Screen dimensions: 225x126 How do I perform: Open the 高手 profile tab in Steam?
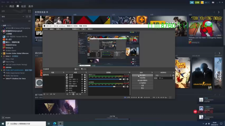(31, 6)
